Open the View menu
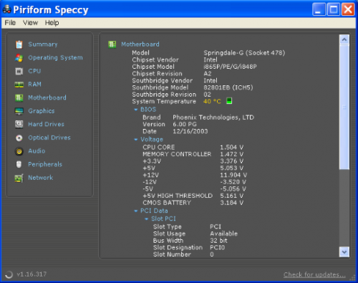The image size is (358, 283). [x=30, y=23]
